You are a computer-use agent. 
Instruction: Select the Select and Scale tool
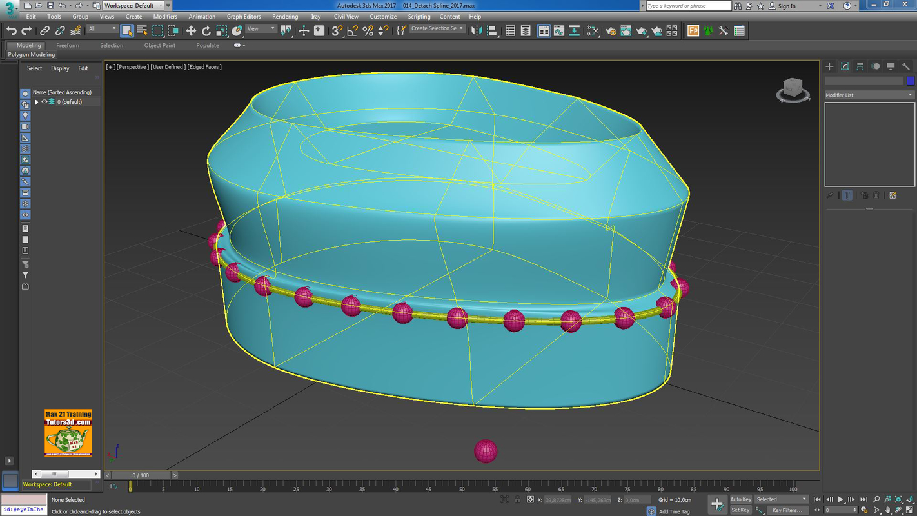pos(221,30)
